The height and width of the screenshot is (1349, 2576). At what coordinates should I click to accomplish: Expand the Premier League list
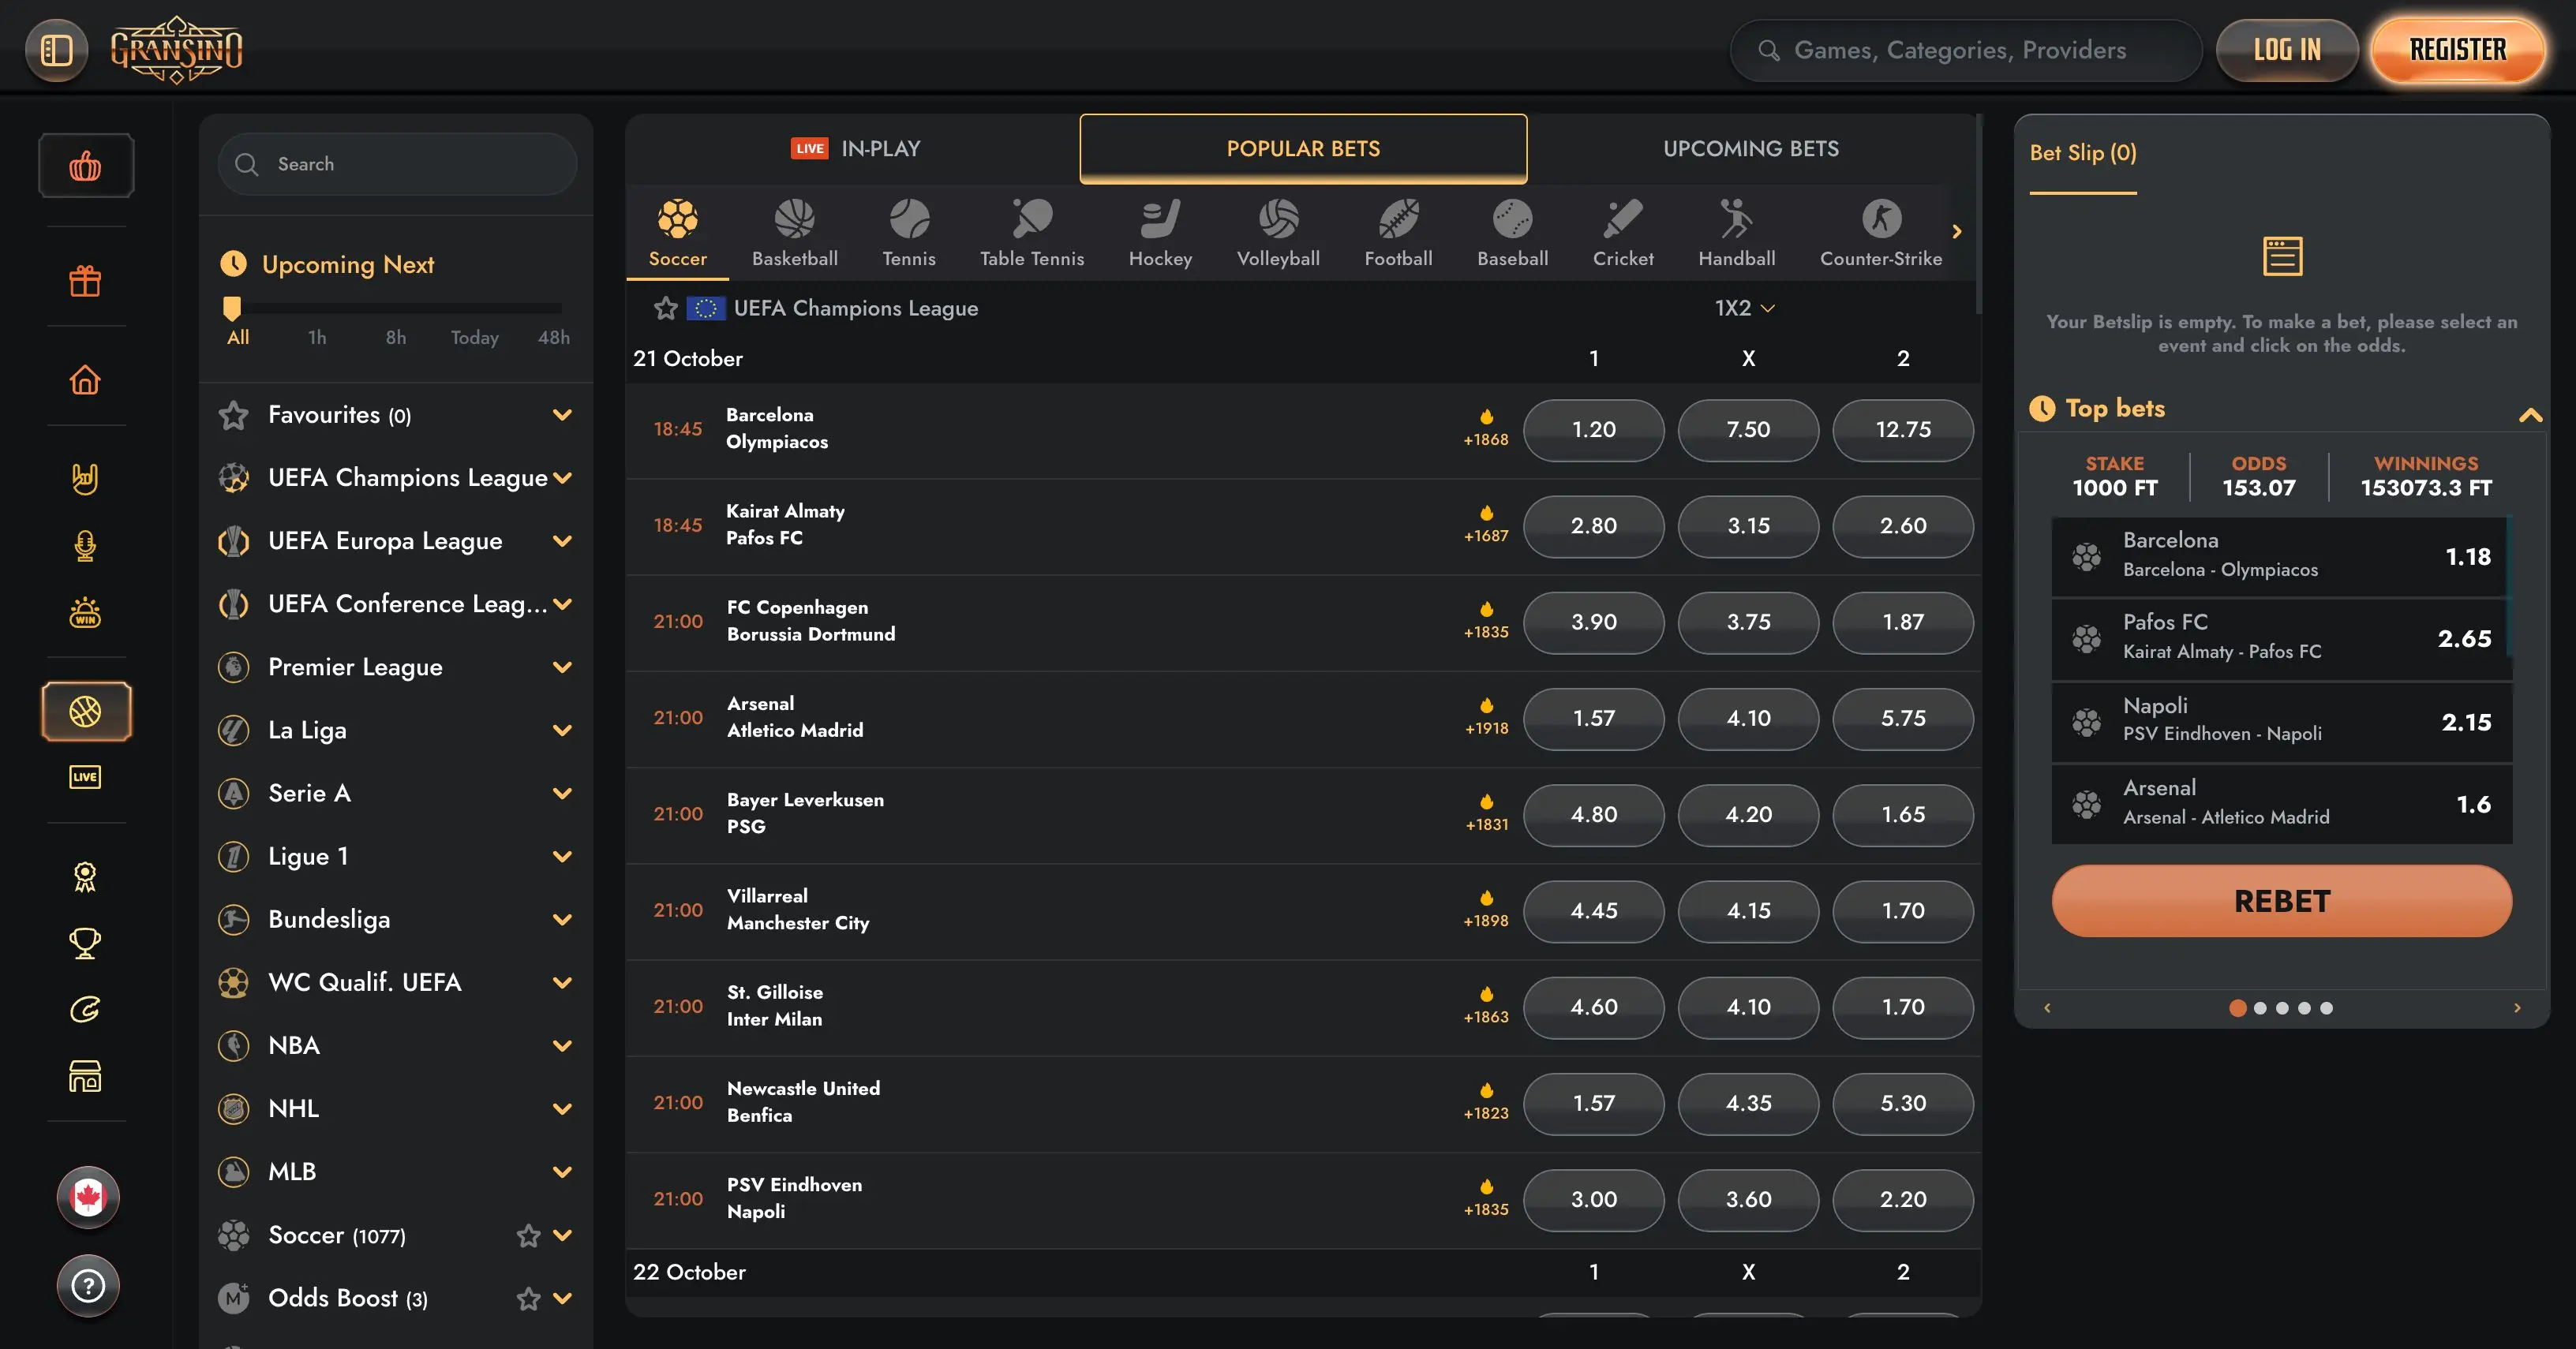coord(563,667)
